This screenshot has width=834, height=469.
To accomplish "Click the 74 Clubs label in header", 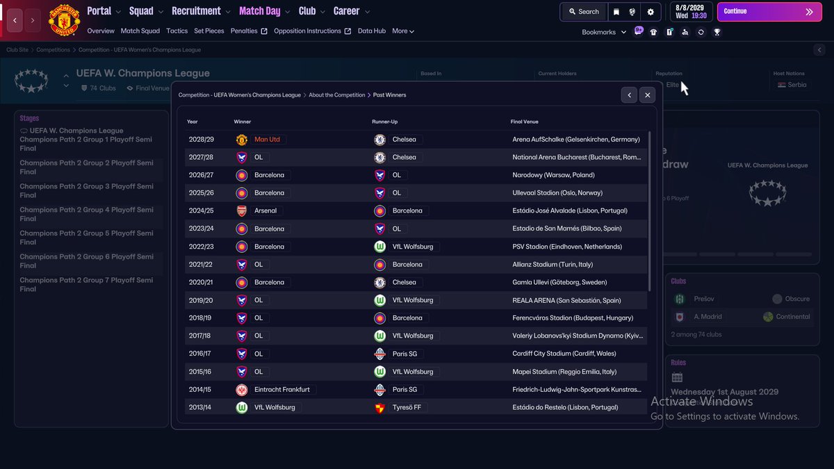I will (x=99, y=88).
